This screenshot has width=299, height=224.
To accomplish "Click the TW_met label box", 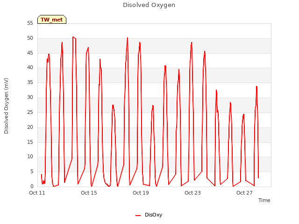I will click(52, 20).
